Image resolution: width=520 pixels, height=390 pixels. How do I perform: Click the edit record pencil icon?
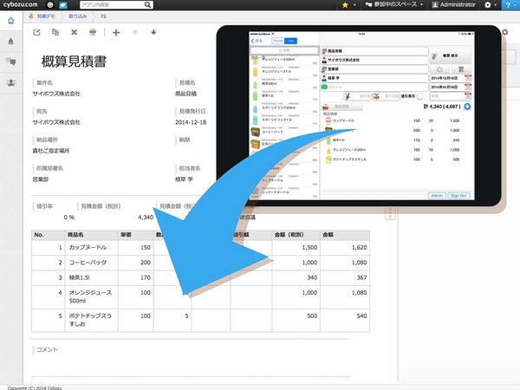click(x=36, y=33)
